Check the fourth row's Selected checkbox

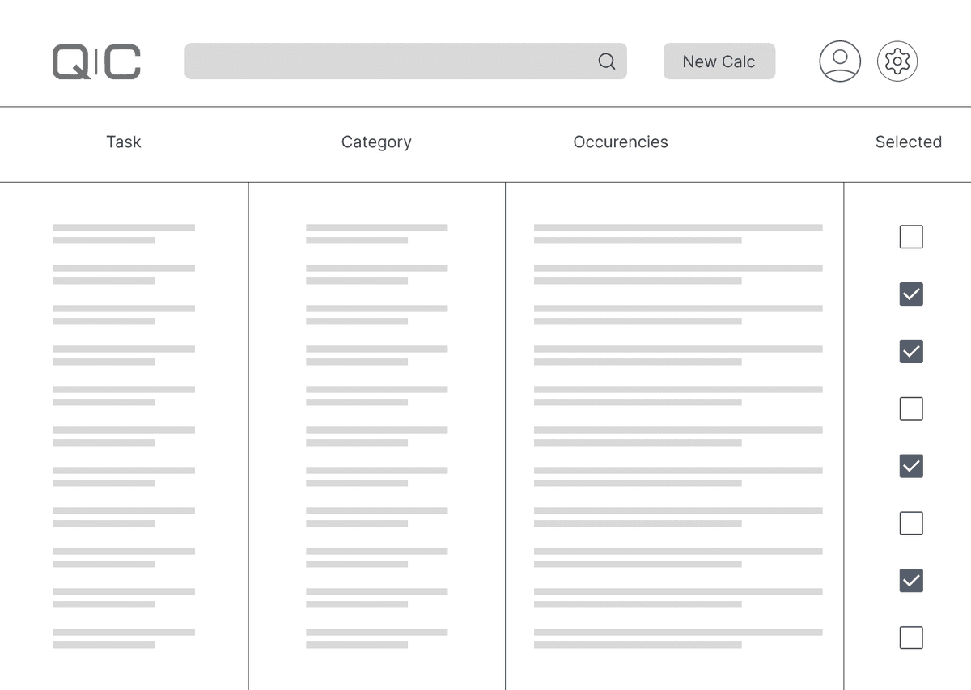coord(911,408)
